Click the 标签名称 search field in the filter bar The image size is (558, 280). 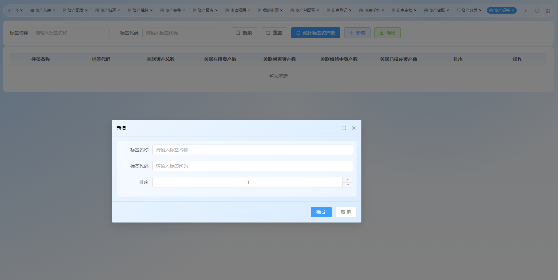71,33
